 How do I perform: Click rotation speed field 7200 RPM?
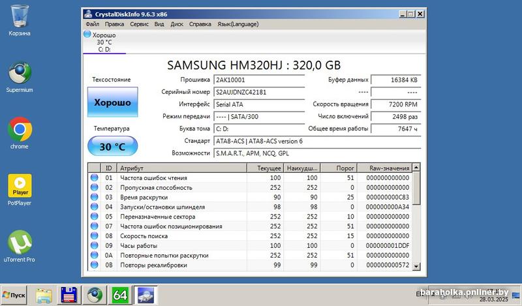pyautogui.click(x=396, y=104)
